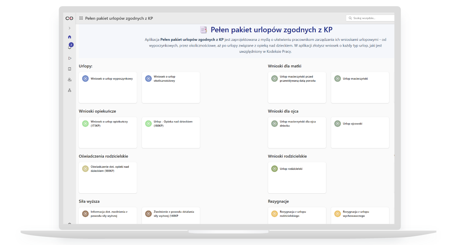Viewport: 457px width, 245px height.
Task: Expand the sidebar using the chevron arrow
Action: 70,28
